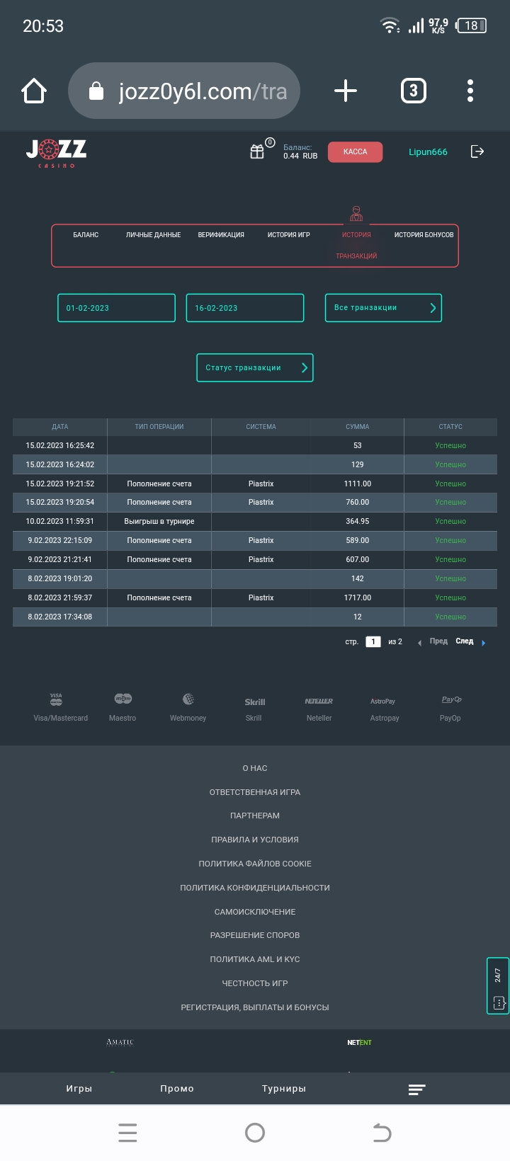Click the Webmoney payment icon

pyautogui.click(x=188, y=699)
